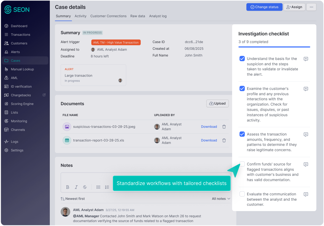This screenshot has width=324, height=226.
Task: Add comment to 'Confirm funds' source' item
Action: pos(306,165)
